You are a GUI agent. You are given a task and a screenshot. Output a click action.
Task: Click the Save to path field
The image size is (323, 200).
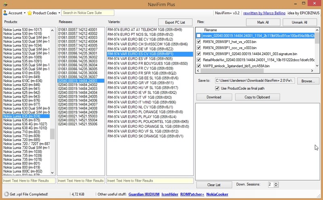coord(255,81)
